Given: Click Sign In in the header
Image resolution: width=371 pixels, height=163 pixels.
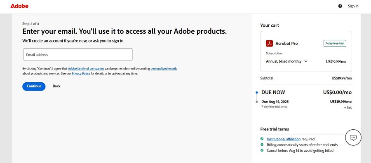Looking at the screenshot, I should click(x=353, y=6).
